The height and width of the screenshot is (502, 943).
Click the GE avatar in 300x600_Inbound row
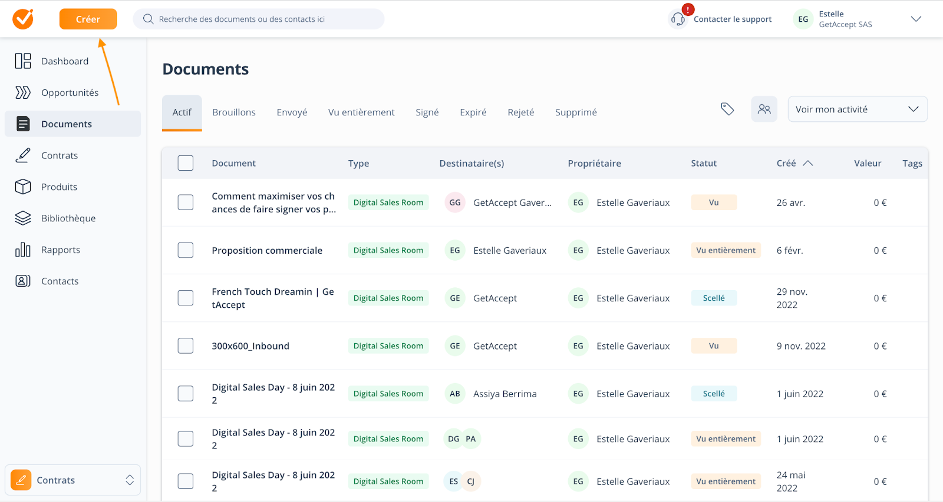tap(455, 346)
